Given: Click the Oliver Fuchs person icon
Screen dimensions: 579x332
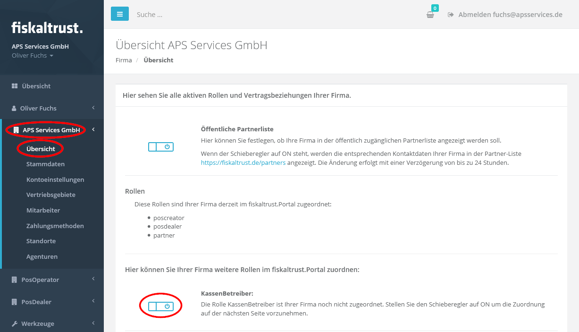Looking at the screenshot, I should (14, 108).
